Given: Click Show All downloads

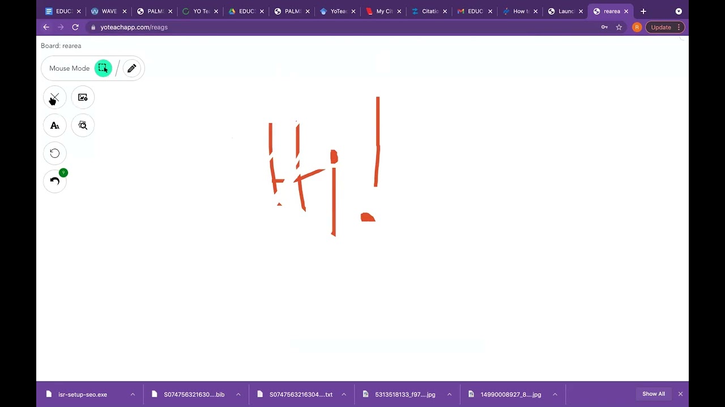Looking at the screenshot, I should (x=653, y=394).
